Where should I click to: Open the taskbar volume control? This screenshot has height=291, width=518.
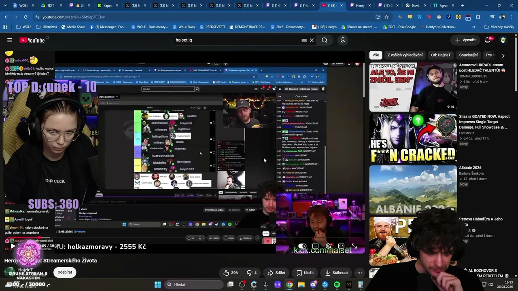[x=491, y=285]
